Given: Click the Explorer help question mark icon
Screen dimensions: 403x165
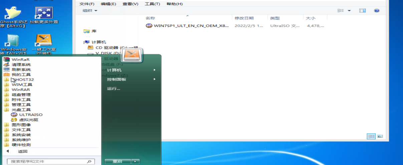Looking at the screenshot, I should click(x=377, y=11).
